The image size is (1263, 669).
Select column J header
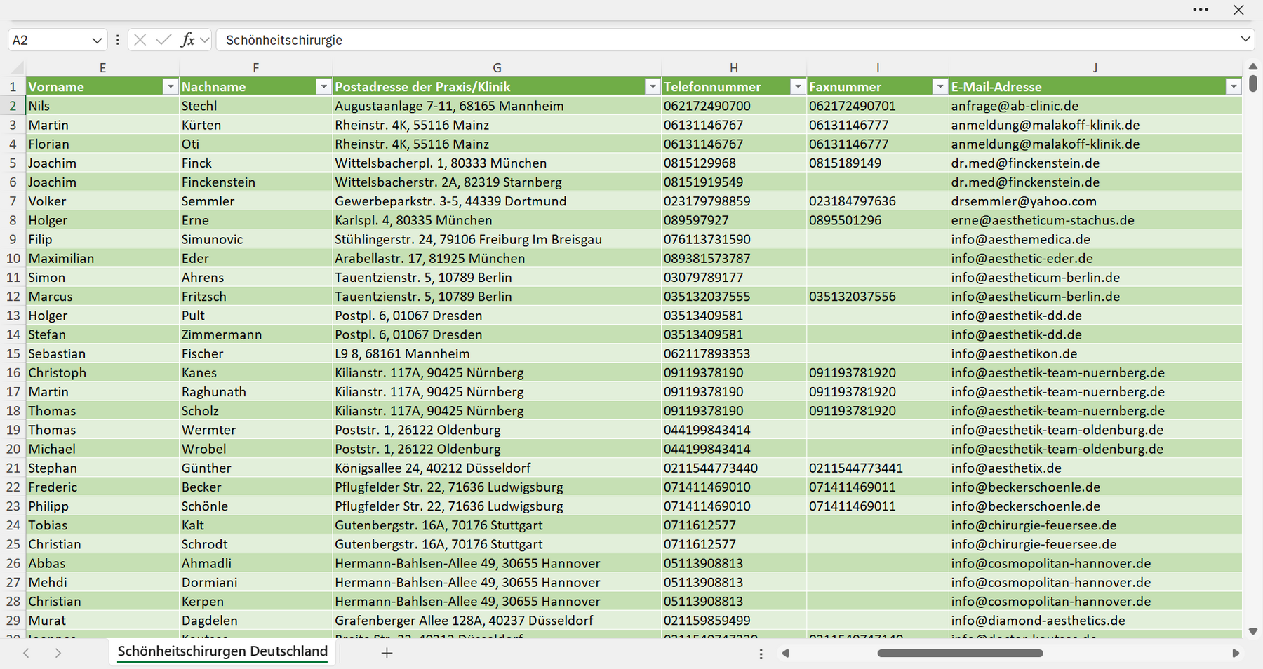click(1095, 68)
